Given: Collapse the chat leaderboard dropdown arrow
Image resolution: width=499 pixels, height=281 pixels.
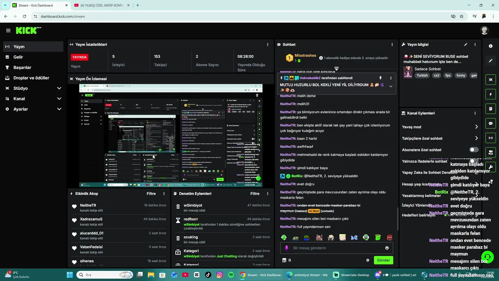Looking at the screenshot, I should coord(336,69).
